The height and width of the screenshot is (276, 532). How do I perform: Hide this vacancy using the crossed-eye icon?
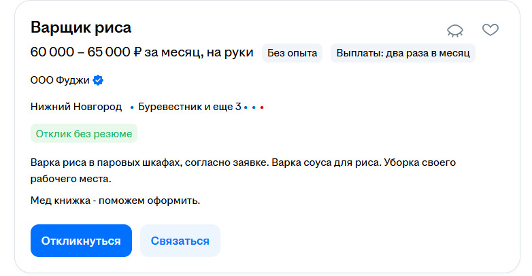(x=454, y=30)
